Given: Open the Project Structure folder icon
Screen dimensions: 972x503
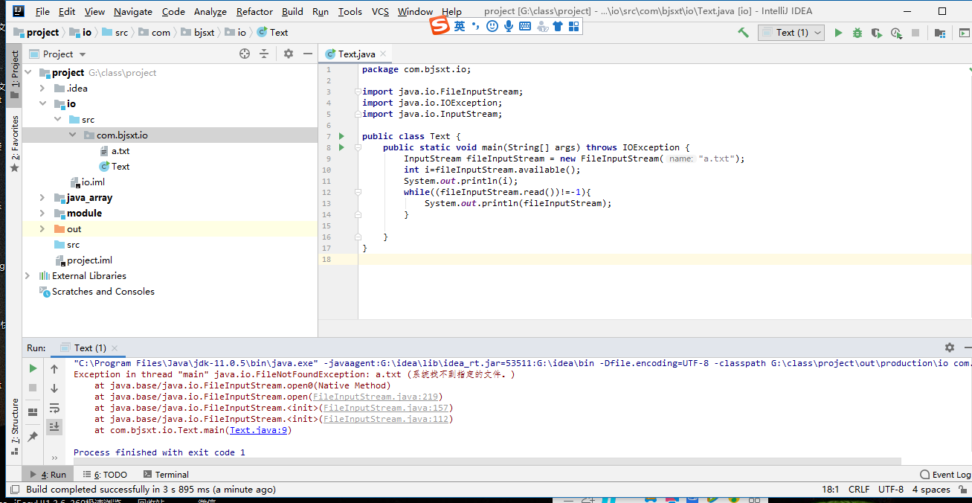Looking at the screenshot, I should pos(941,33).
